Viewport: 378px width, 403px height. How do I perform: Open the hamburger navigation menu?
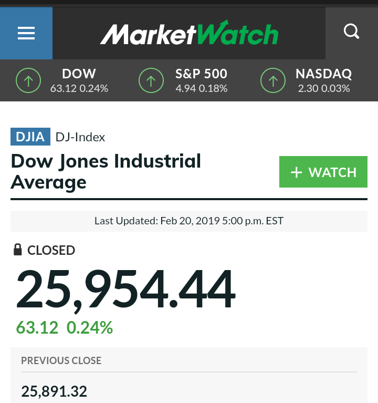(26, 33)
